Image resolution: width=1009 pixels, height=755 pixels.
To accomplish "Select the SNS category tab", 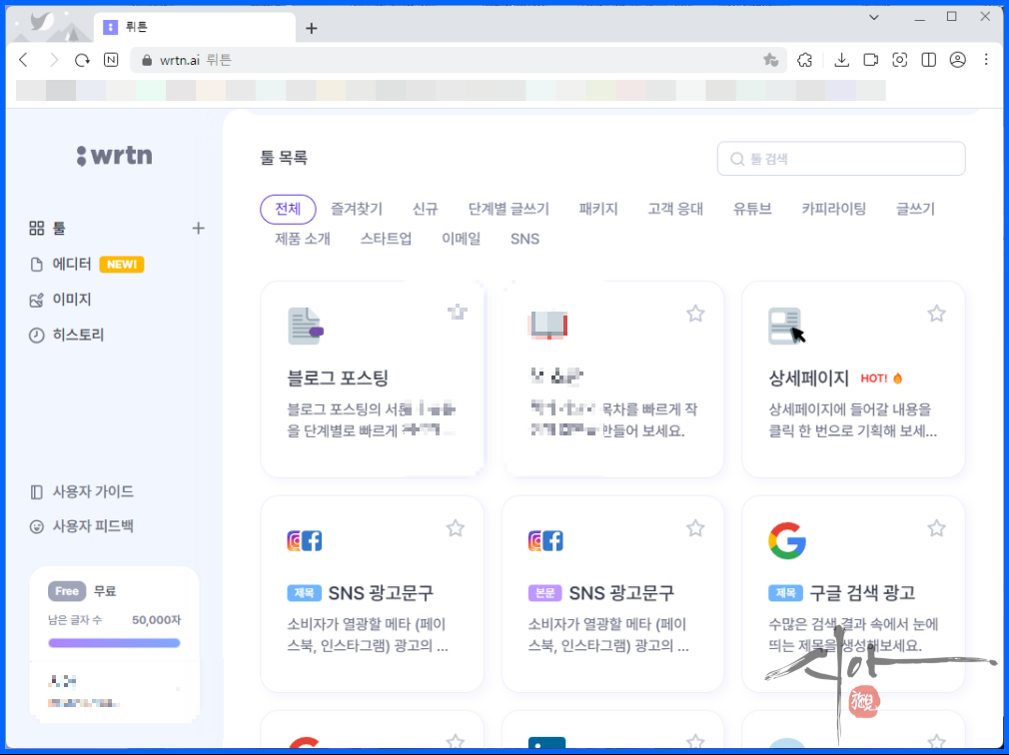I will point(525,239).
